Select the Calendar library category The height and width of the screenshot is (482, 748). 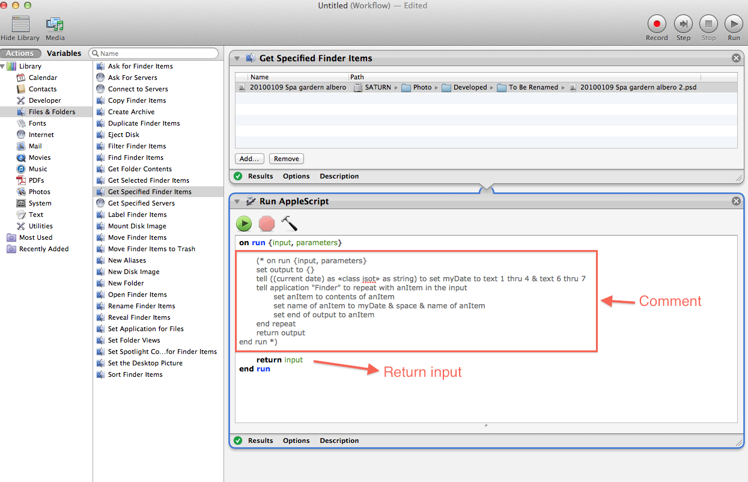coord(43,78)
